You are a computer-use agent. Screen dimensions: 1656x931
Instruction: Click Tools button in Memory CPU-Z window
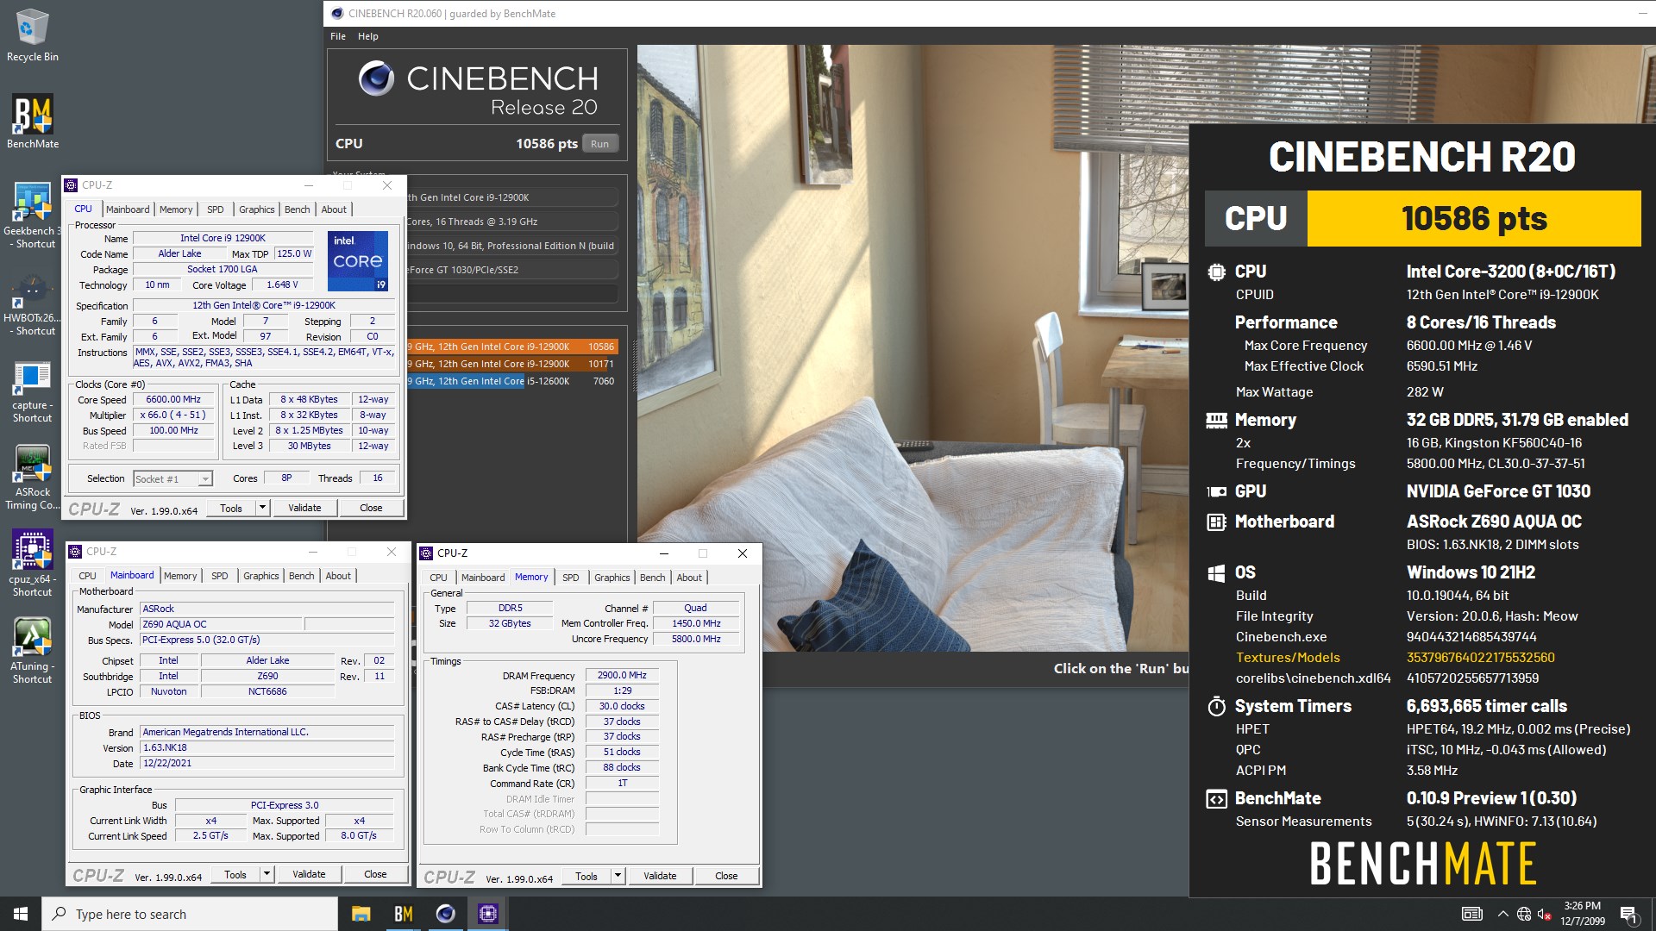pyautogui.click(x=586, y=877)
